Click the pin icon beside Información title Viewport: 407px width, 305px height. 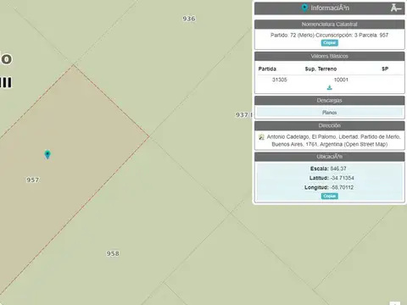pyautogui.click(x=304, y=8)
